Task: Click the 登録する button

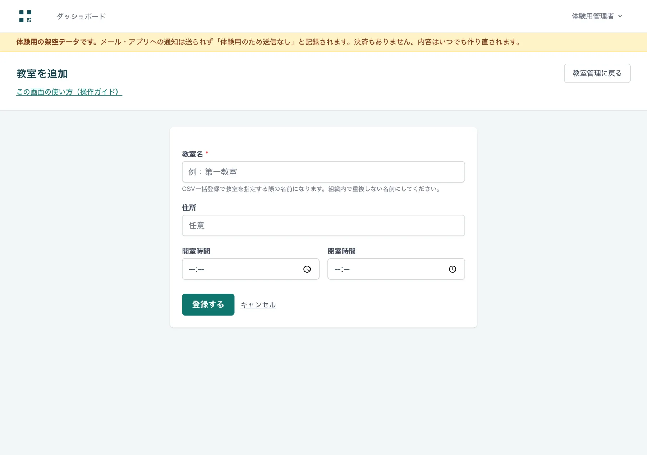Action: (208, 304)
